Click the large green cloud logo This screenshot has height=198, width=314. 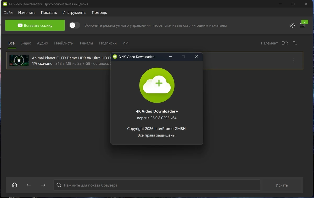pyautogui.click(x=157, y=85)
